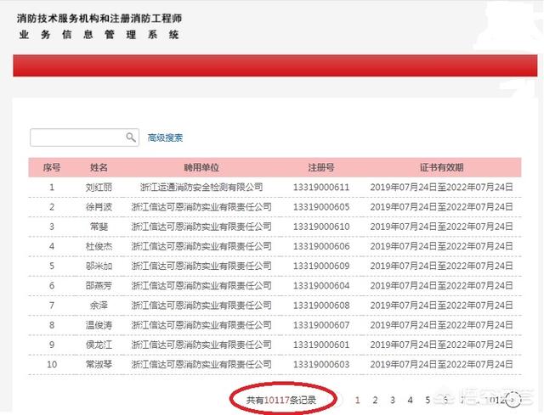The height and width of the screenshot is (415, 544).
Task: Click the subtitle 业务信息管理系统
Action: point(99,35)
